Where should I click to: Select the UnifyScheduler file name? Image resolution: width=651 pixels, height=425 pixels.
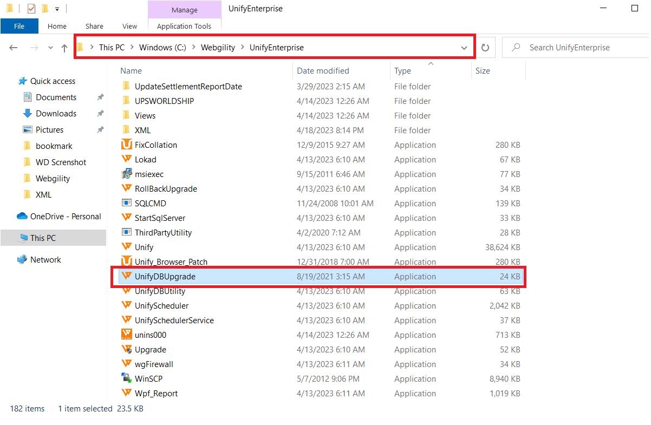pos(161,306)
